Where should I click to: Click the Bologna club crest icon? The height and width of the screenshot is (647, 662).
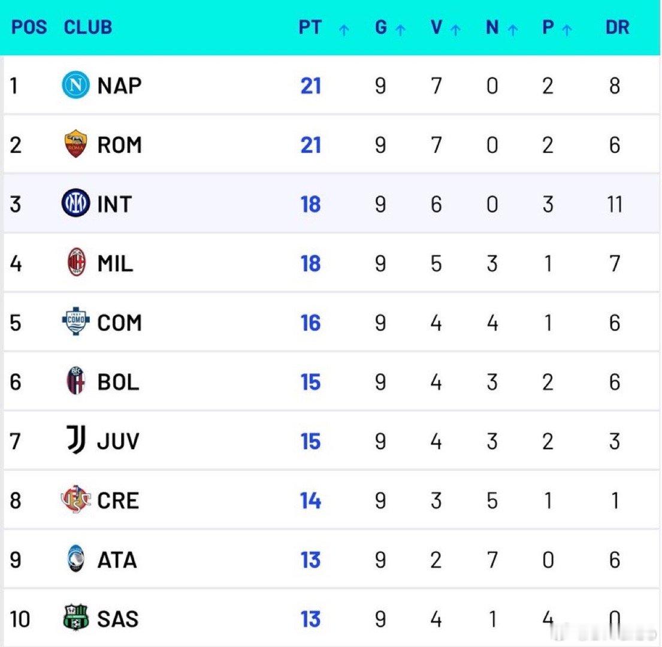(76, 382)
